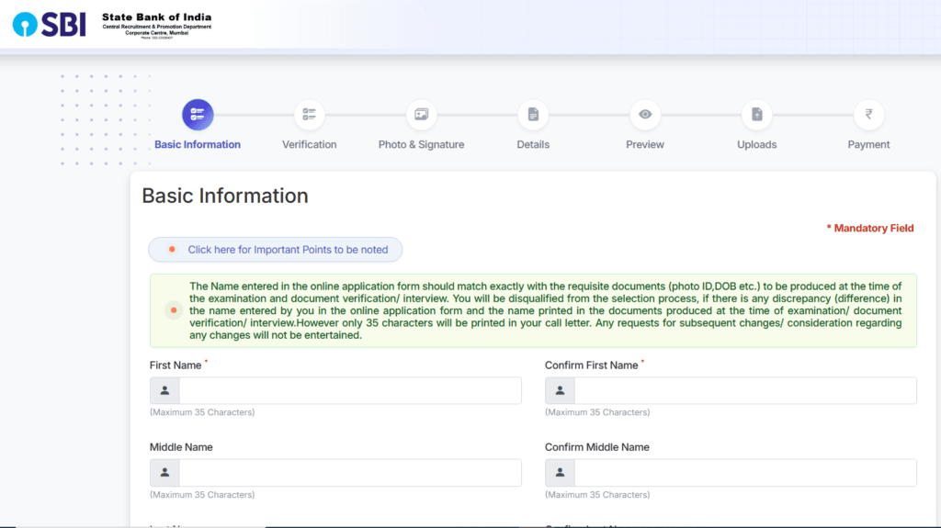This screenshot has width=941, height=528.
Task: Switch to Verification tab label
Action: (x=309, y=144)
